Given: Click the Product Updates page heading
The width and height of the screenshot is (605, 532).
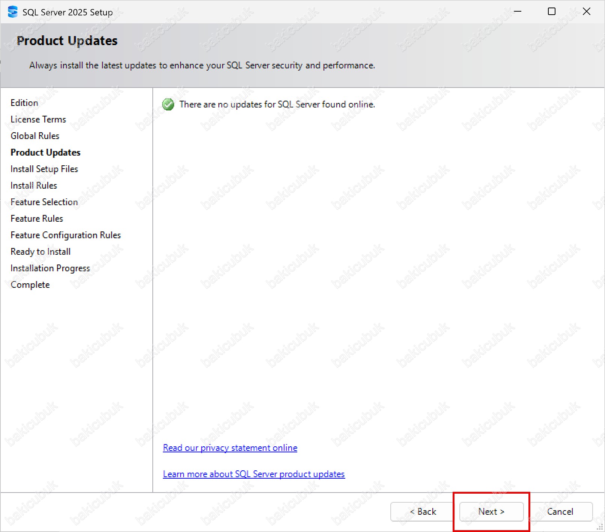Looking at the screenshot, I should point(67,41).
